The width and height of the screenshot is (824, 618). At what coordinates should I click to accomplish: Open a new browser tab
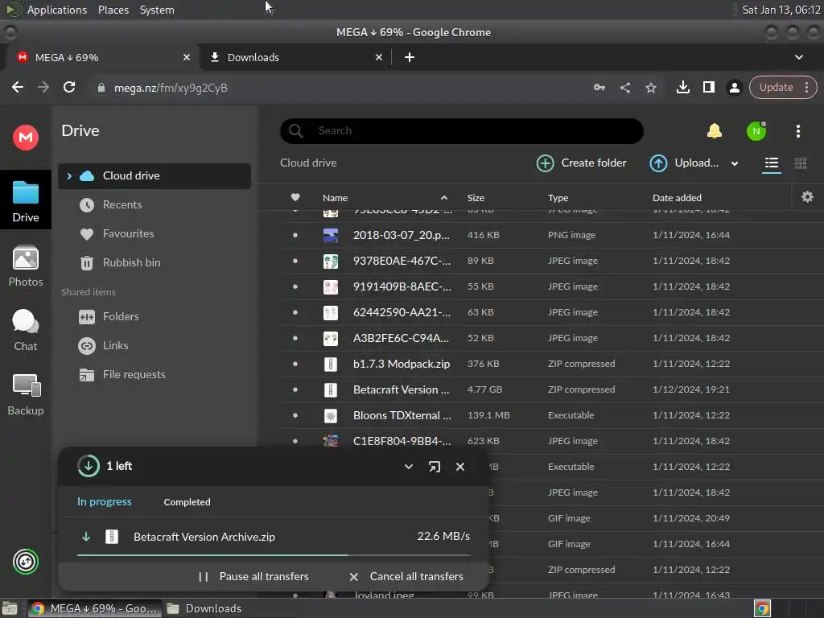410,57
